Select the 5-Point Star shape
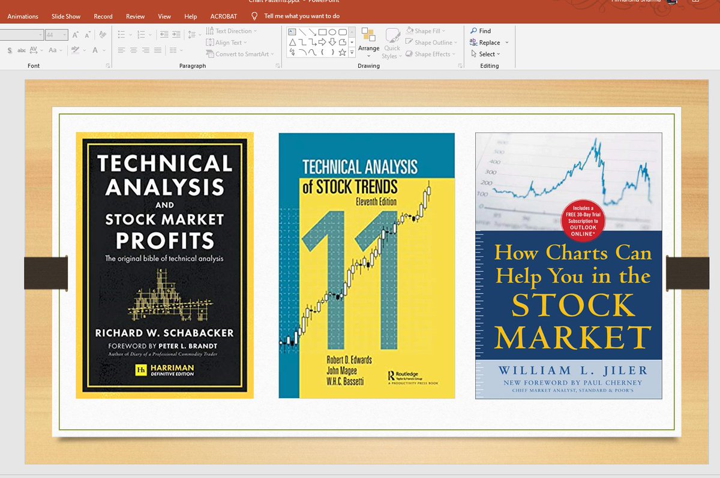 point(343,53)
